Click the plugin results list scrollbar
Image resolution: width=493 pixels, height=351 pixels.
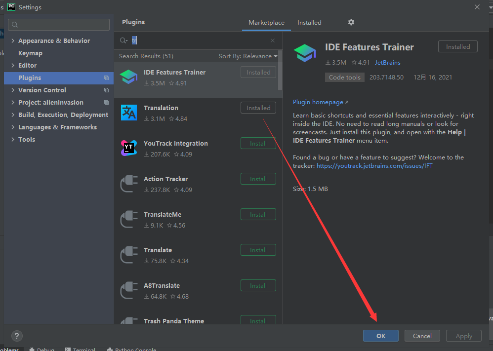tap(280, 71)
